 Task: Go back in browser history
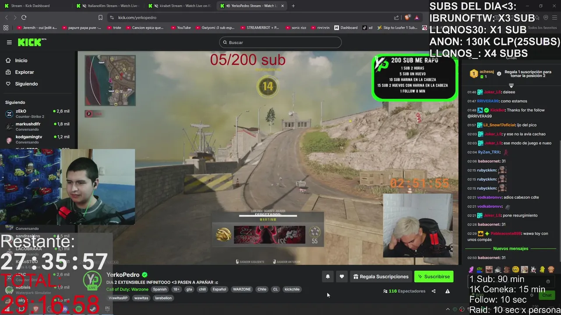click(x=6, y=17)
